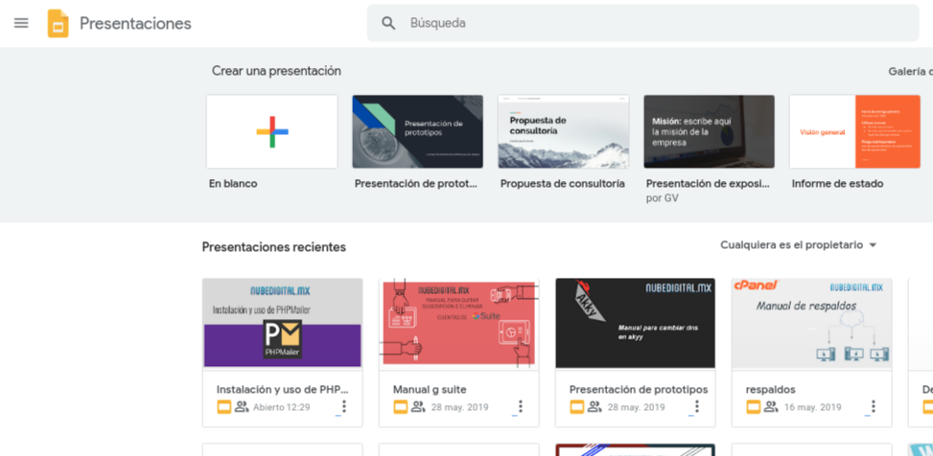Select Presentación de prototipos template
This screenshot has height=456, width=933.
click(x=417, y=132)
